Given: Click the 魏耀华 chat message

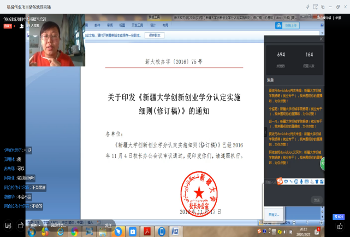Looking at the screenshot, I should click(x=18, y=197).
